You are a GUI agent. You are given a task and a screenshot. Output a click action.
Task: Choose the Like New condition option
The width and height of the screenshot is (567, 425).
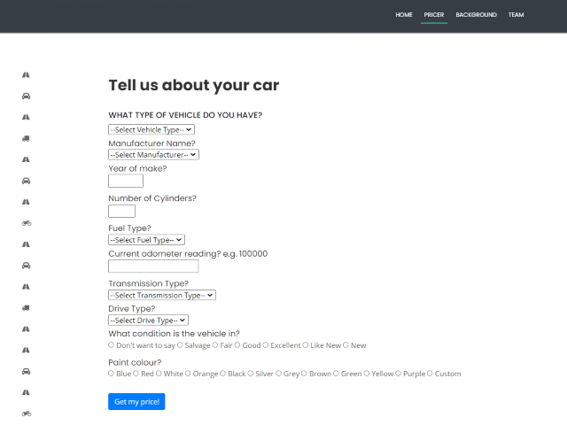(307, 345)
